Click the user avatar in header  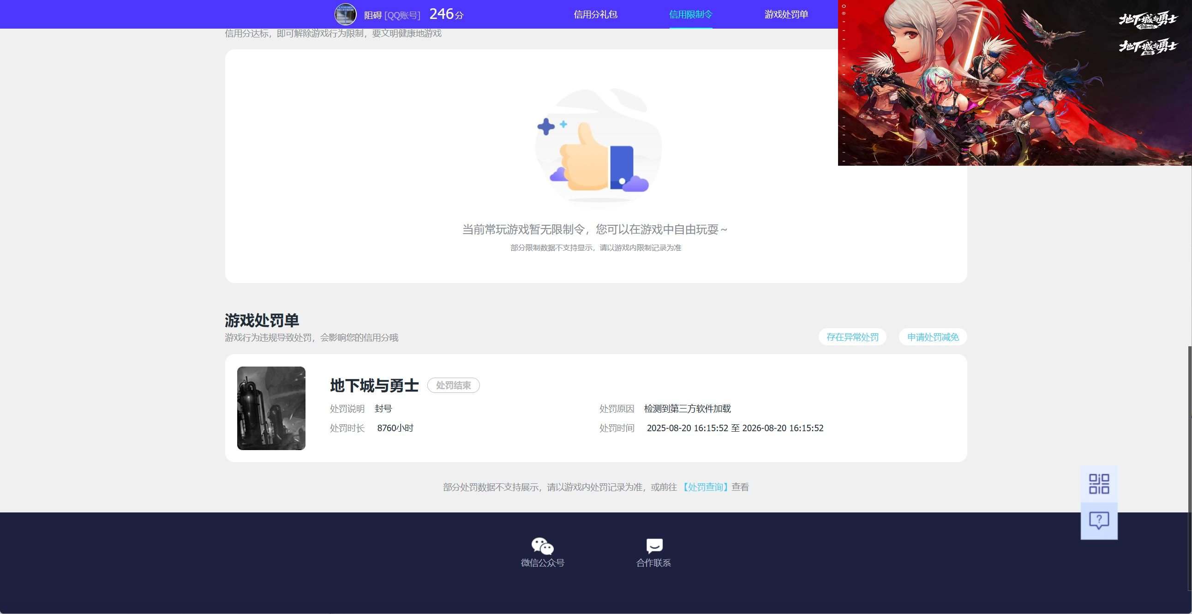coord(345,14)
